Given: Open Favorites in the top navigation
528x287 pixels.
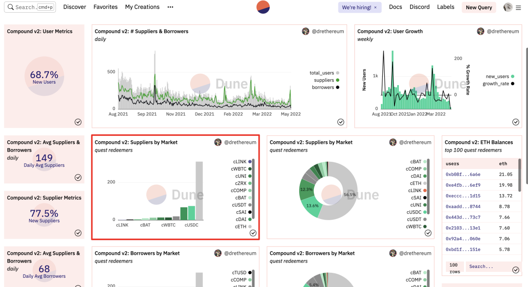Looking at the screenshot, I should [x=106, y=7].
